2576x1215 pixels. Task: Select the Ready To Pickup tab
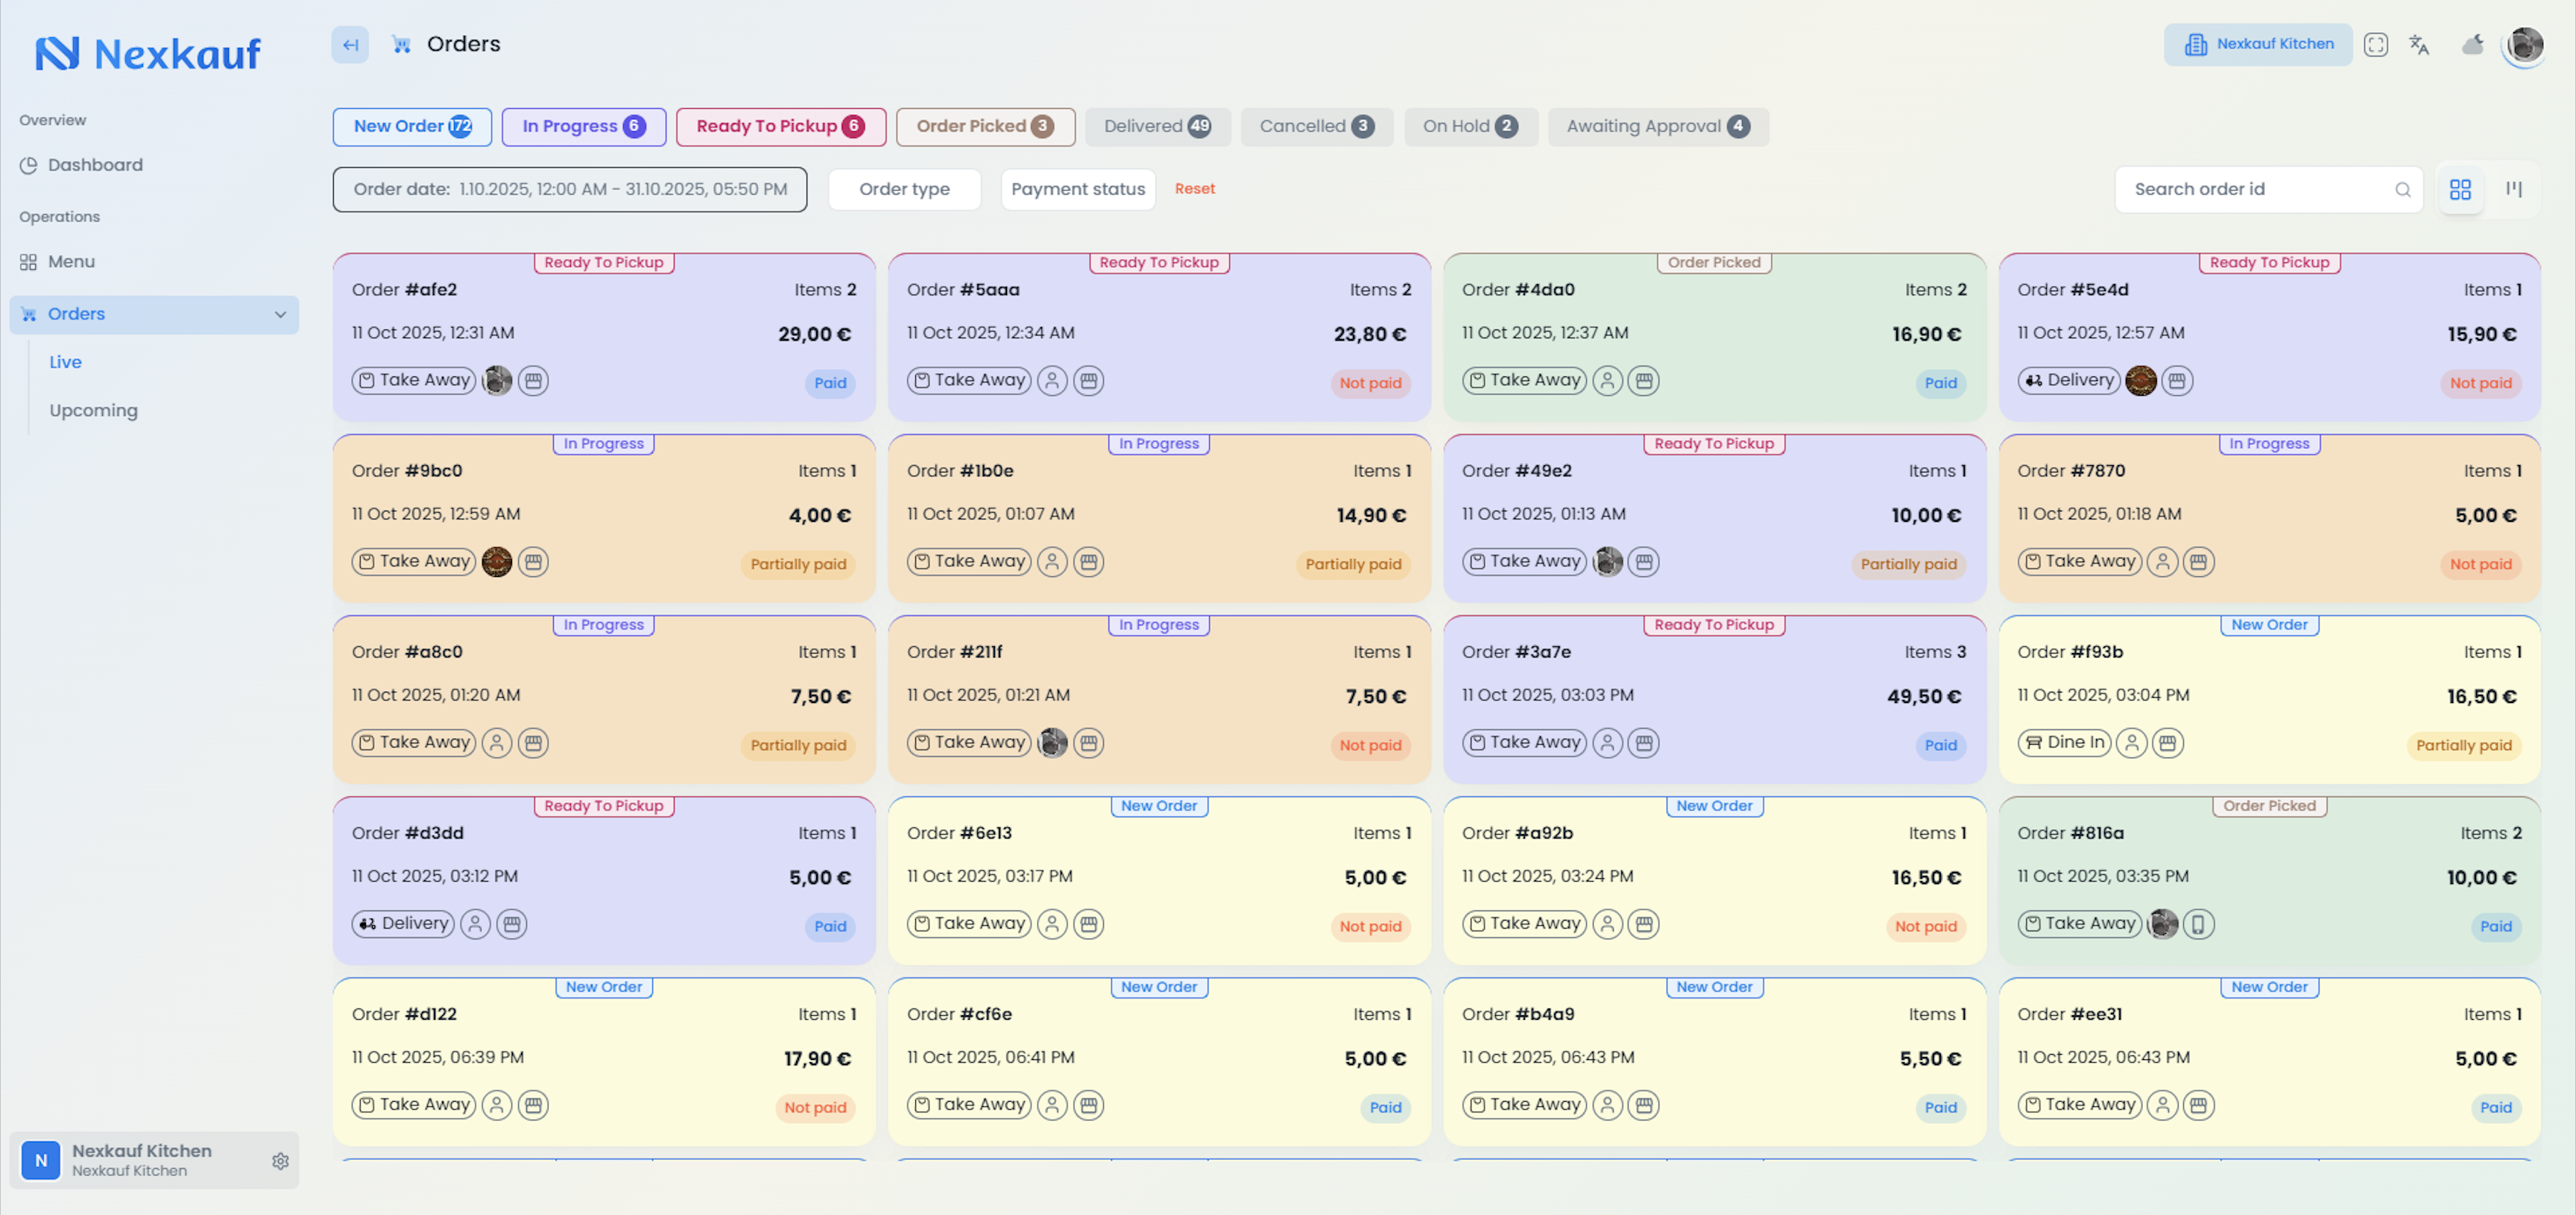(x=780, y=127)
